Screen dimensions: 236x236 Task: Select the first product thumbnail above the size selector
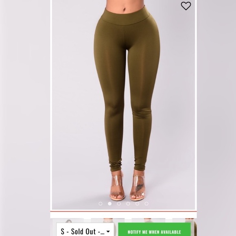tap(68, 221)
